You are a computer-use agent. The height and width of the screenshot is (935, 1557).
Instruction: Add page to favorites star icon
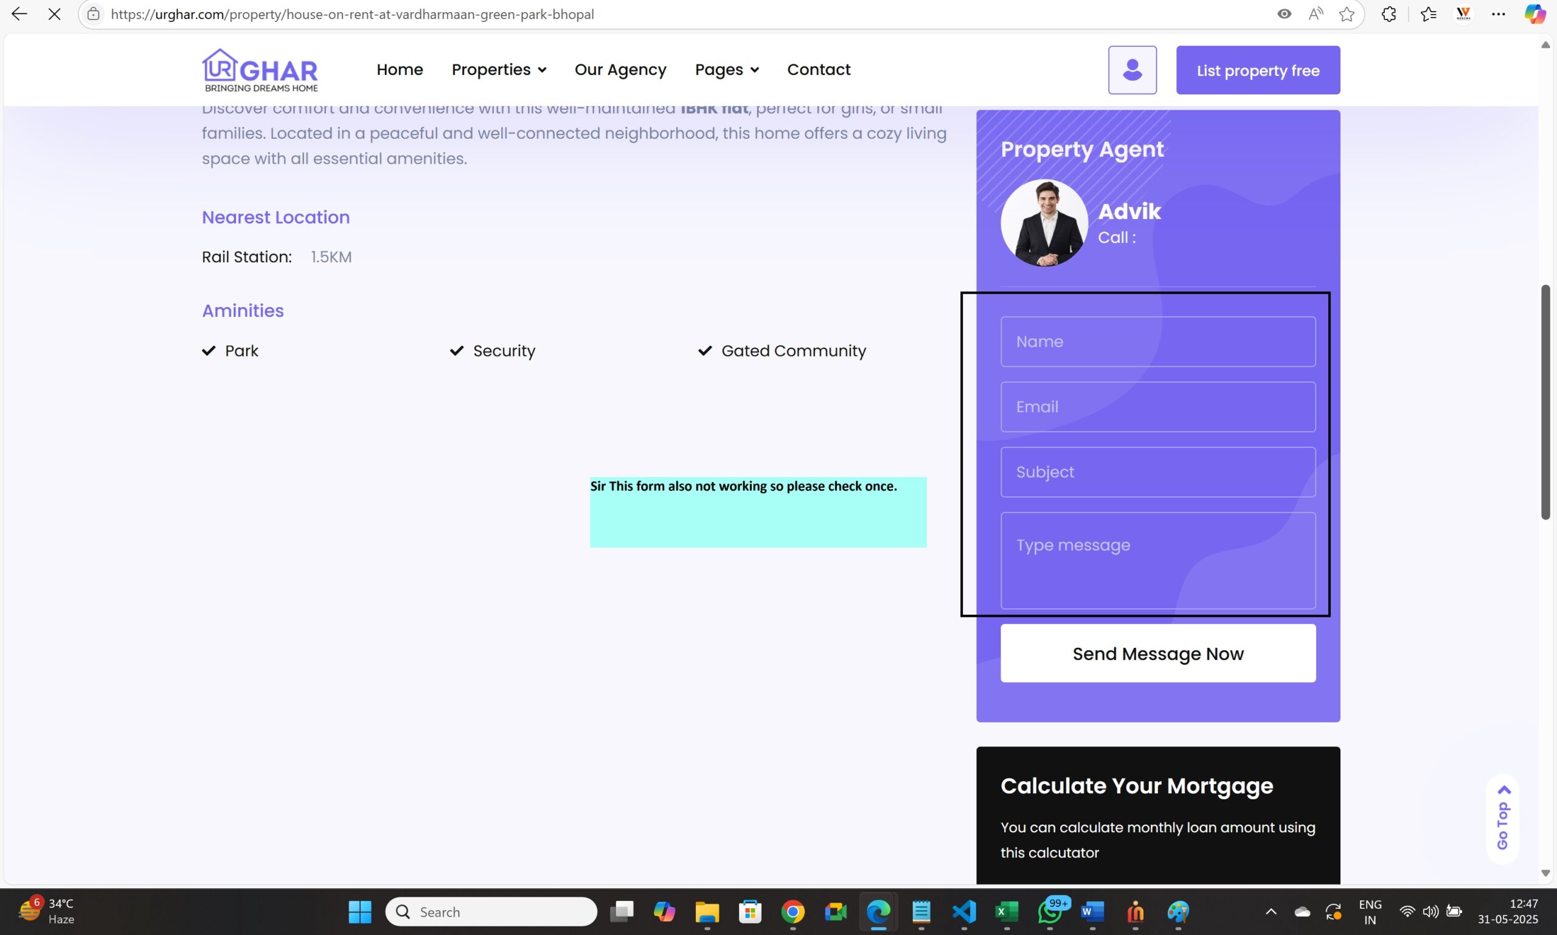coord(1346,14)
